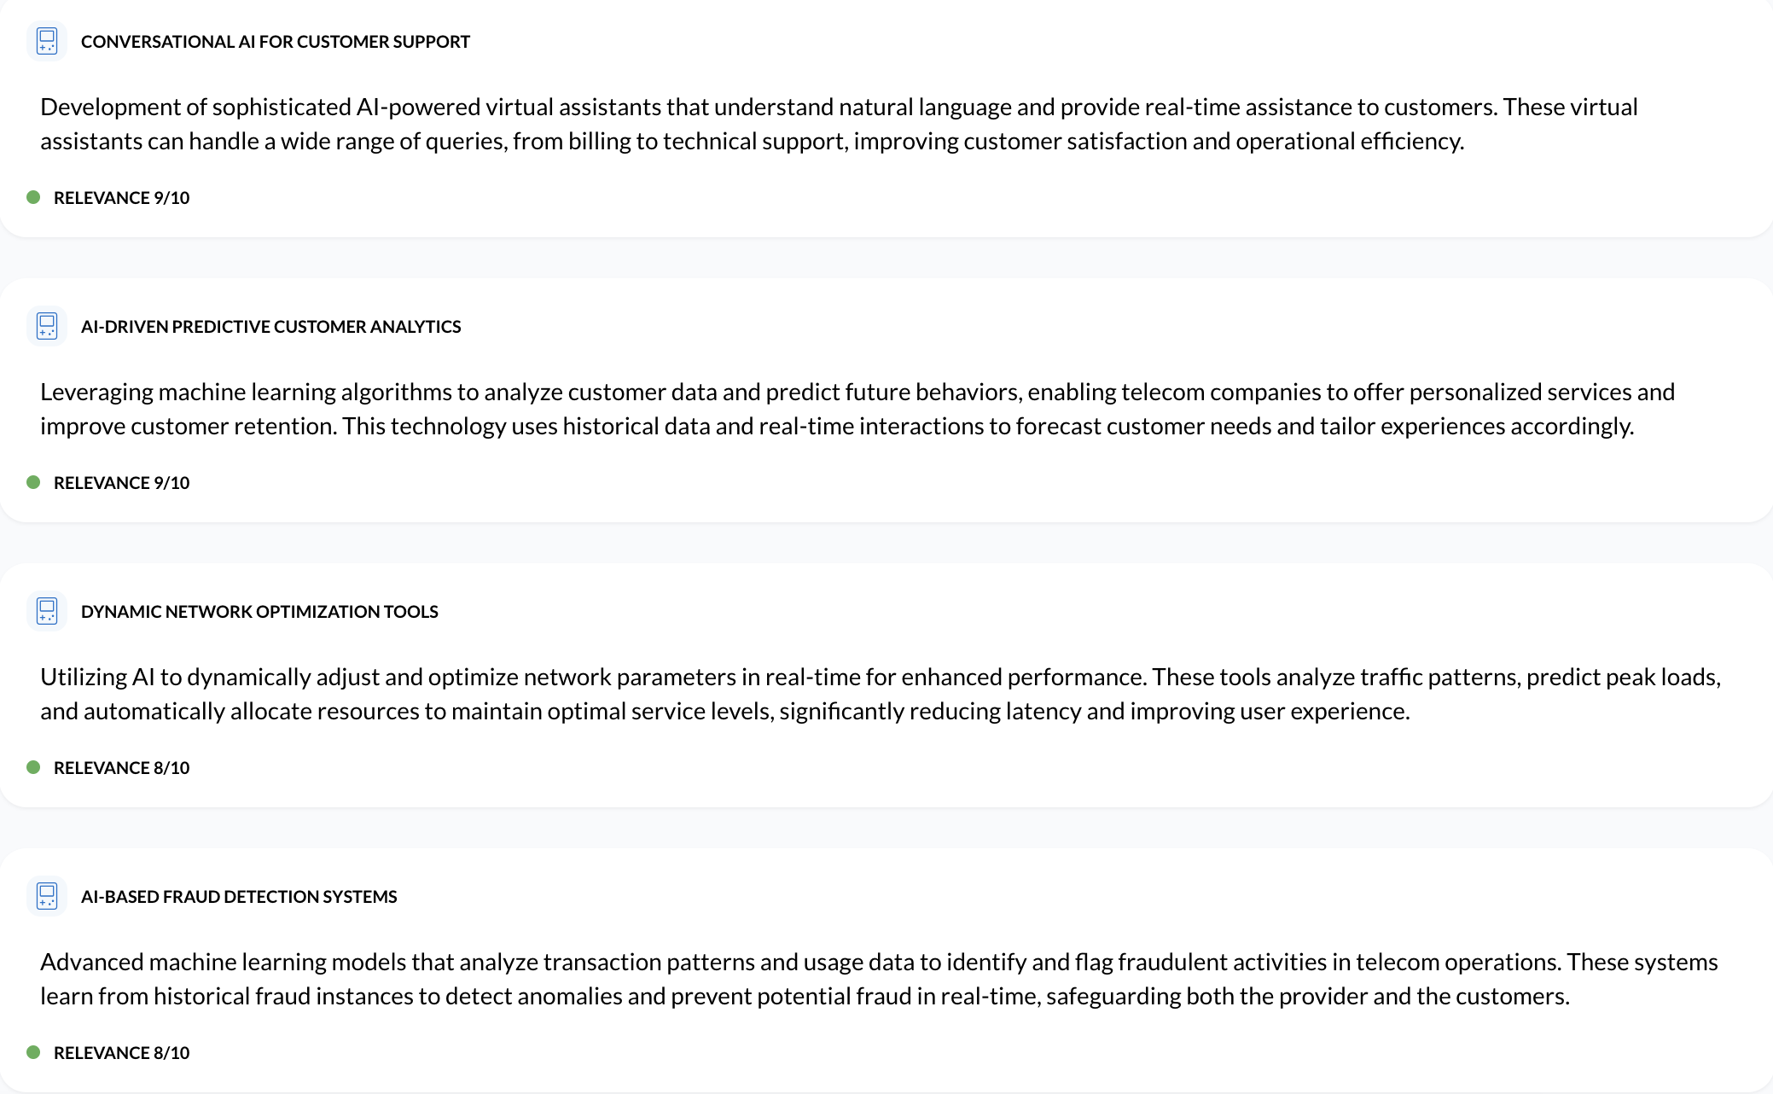Image resolution: width=1773 pixels, height=1094 pixels.
Task: Click the icon beside AI-Driven Predictive Customer Analytics
Action: click(x=47, y=326)
